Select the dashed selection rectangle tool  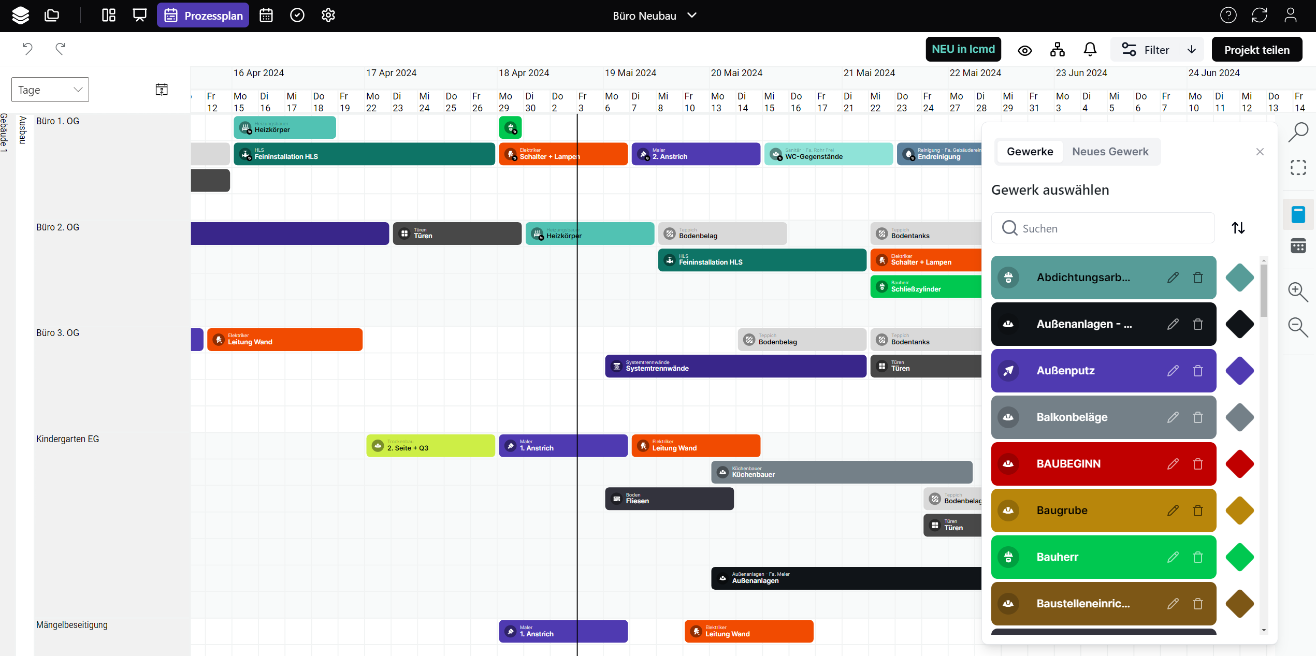coord(1297,168)
